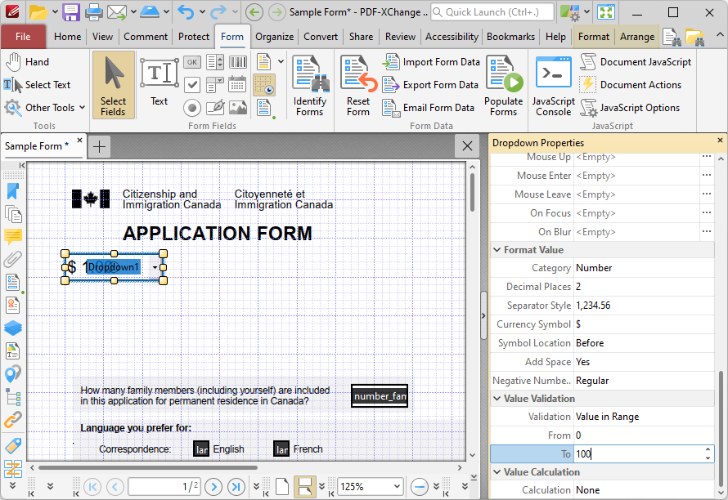Viewport: 728px width, 500px height.
Task: Add a radio button form field
Action: (x=192, y=108)
